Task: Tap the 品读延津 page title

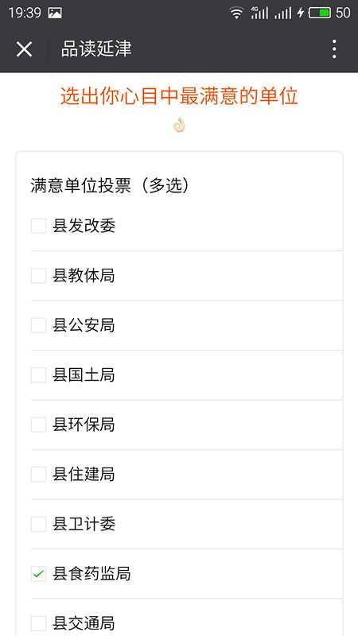Action: pos(96,49)
